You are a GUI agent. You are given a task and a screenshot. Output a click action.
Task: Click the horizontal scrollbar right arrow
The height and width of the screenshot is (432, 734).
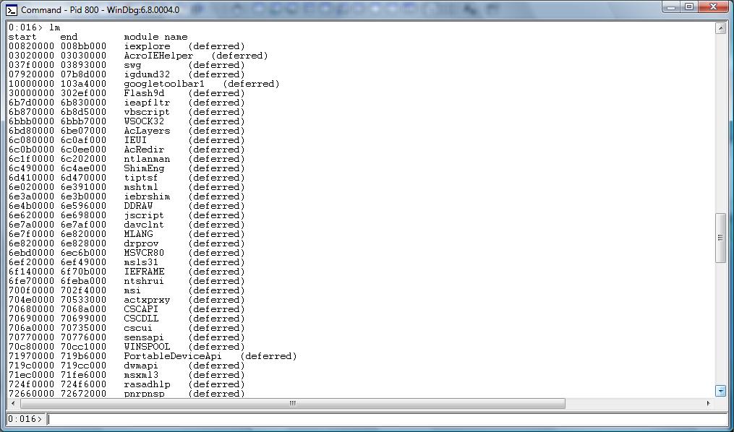pos(708,403)
